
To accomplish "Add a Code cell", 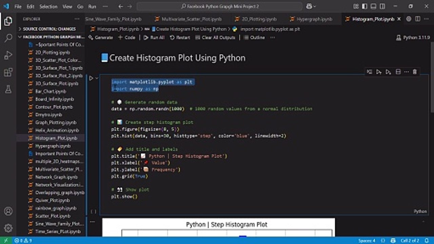I will [x=126, y=38].
